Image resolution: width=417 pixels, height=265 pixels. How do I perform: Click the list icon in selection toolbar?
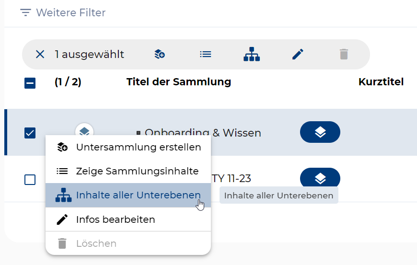(x=206, y=54)
